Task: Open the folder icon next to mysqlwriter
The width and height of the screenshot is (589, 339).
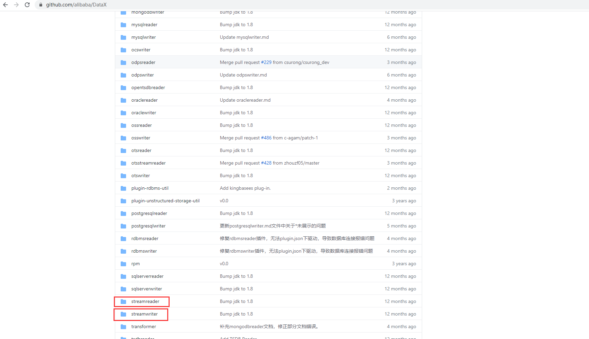Action: click(123, 37)
